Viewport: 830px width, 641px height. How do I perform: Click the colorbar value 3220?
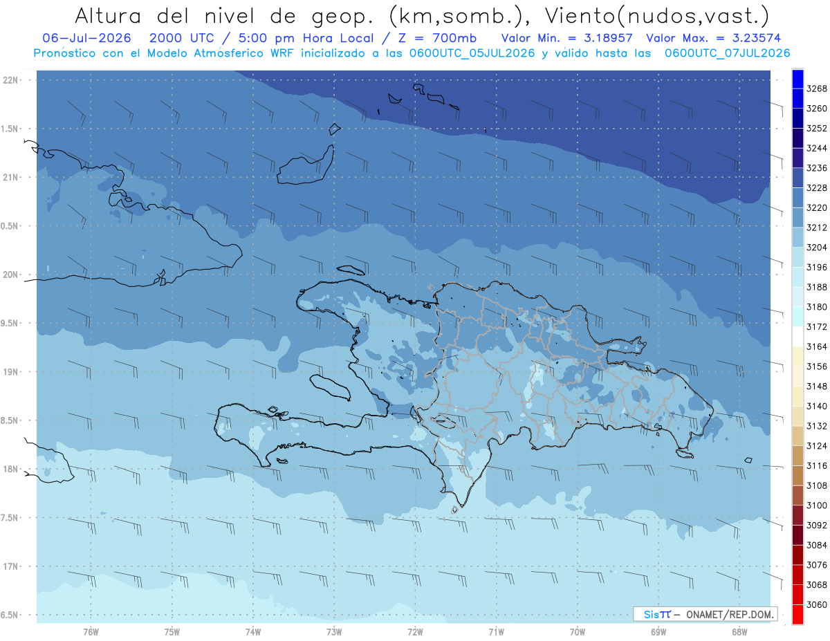pyautogui.click(x=817, y=207)
